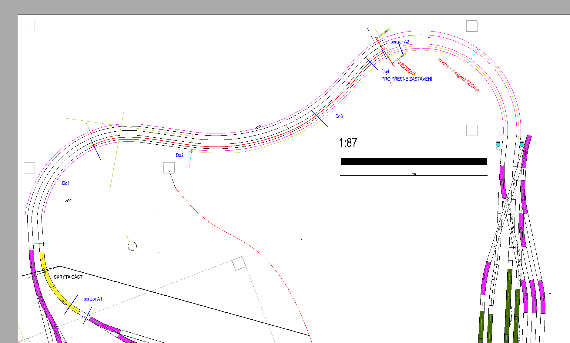This screenshot has width=570, height=343.
Task: Select the black scale bar
Action: 414,161
